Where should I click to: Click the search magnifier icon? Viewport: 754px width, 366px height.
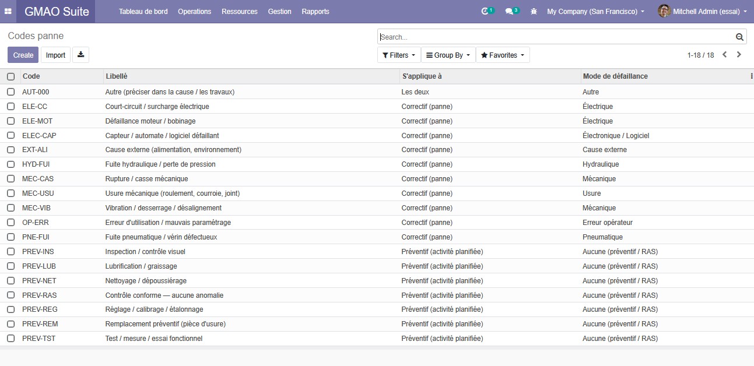pos(739,37)
